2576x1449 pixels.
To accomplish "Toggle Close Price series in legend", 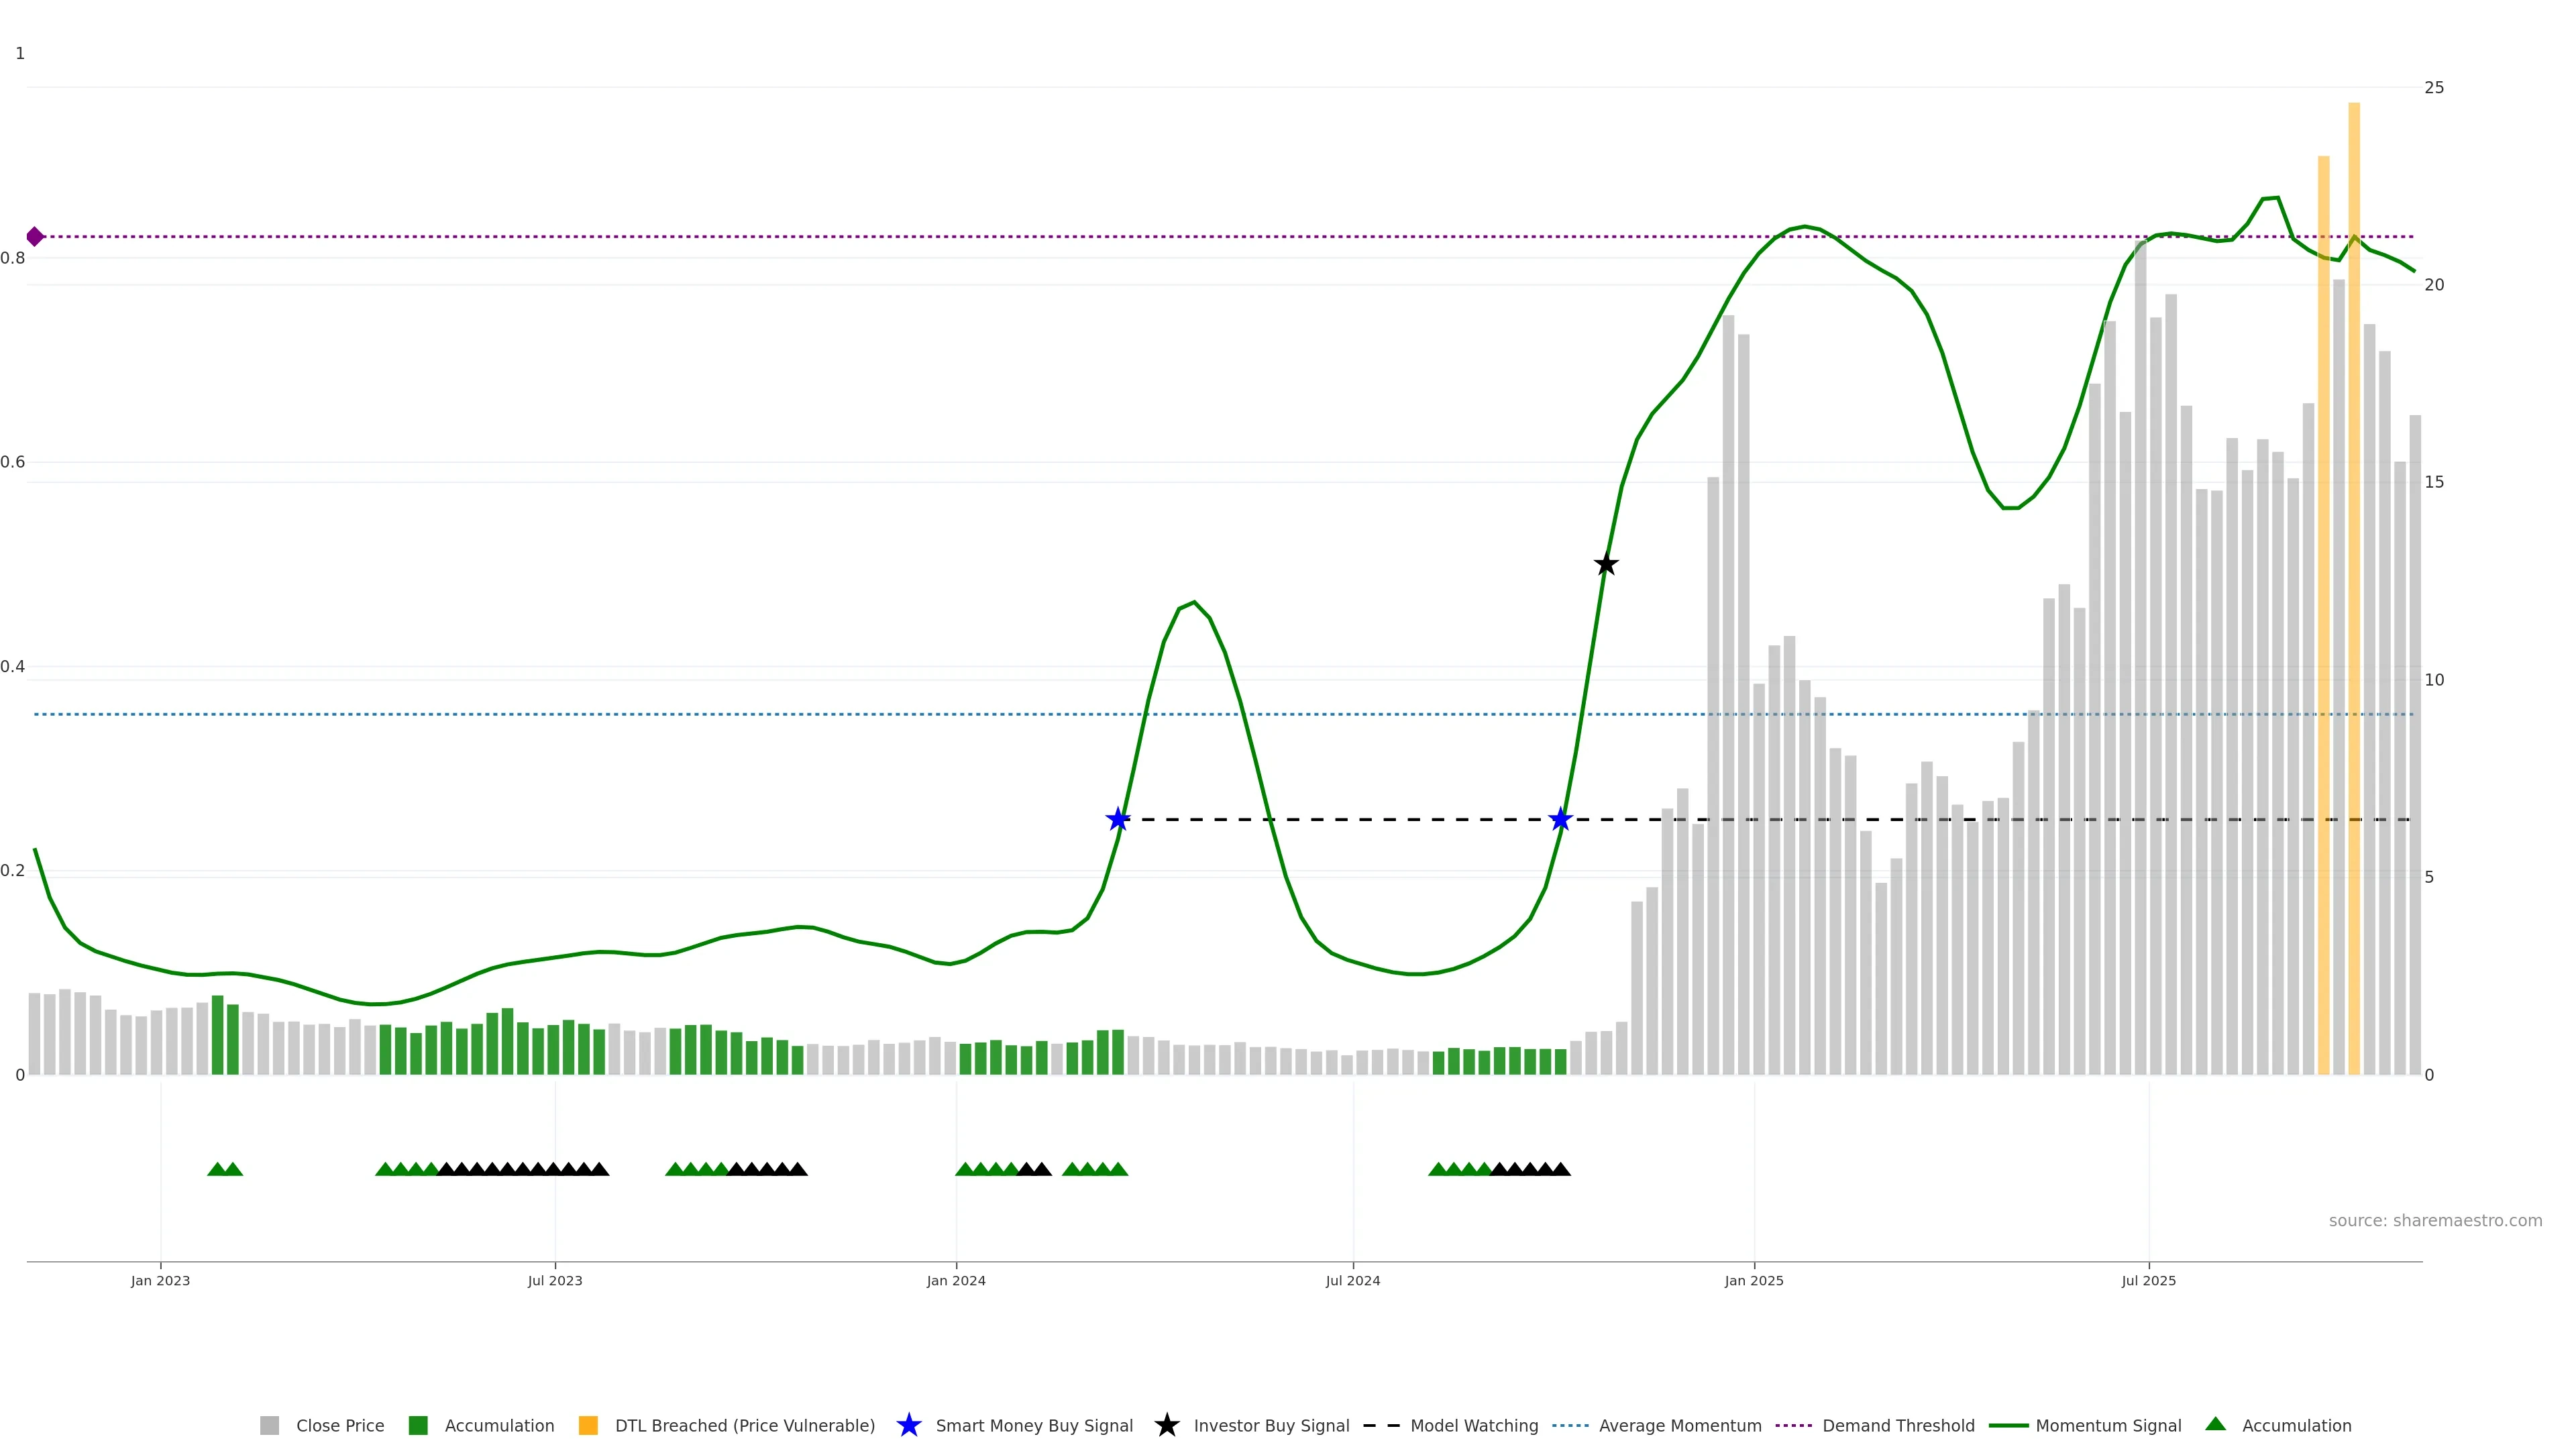I will (340, 1426).
